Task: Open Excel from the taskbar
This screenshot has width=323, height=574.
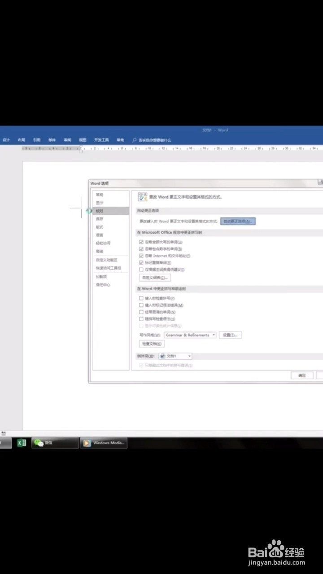Action: 22,443
